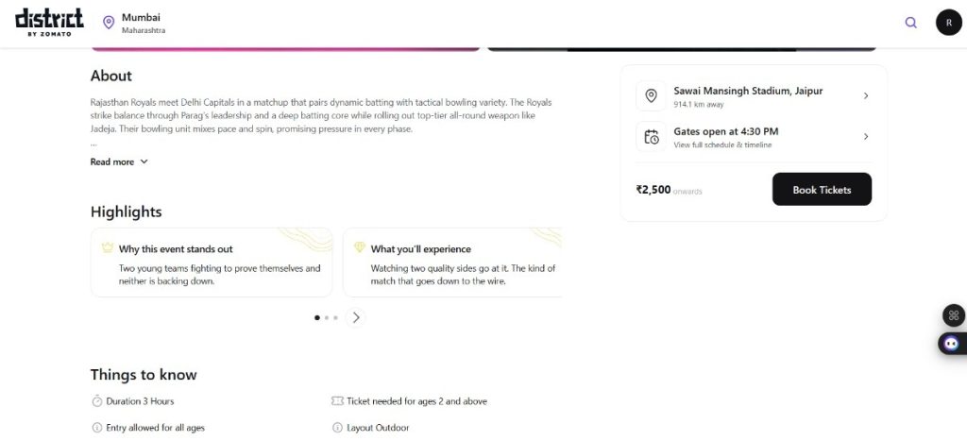This screenshot has width=967, height=441.
Task: Click the crown icon in highlights card
Action: (x=107, y=248)
